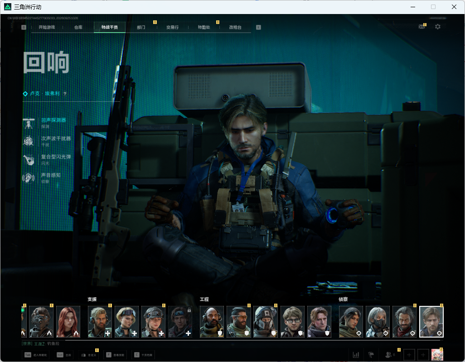This screenshot has width=465, height=362.
Task: Click the world chat message 钓鱼拉
Action: (x=53, y=343)
